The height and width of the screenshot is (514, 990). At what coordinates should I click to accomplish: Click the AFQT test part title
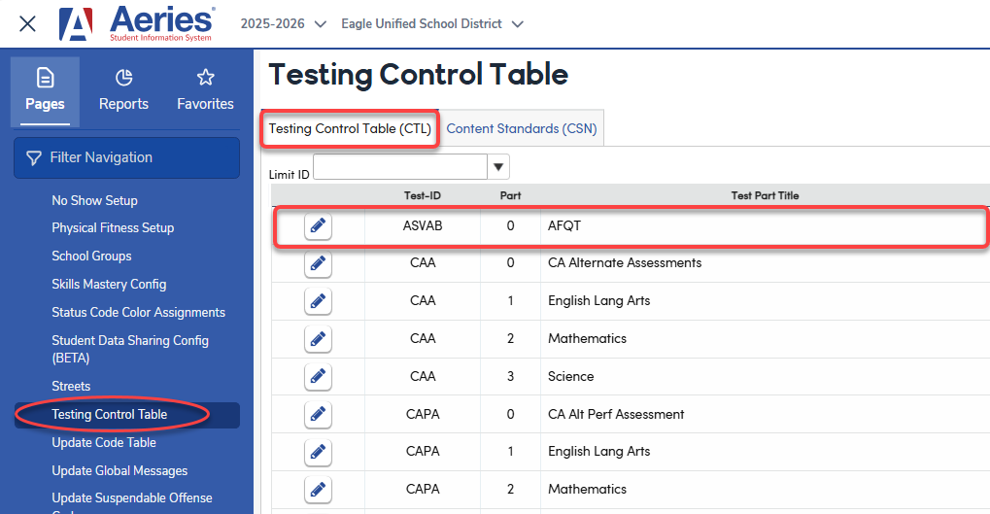click(x=564, y=226)
